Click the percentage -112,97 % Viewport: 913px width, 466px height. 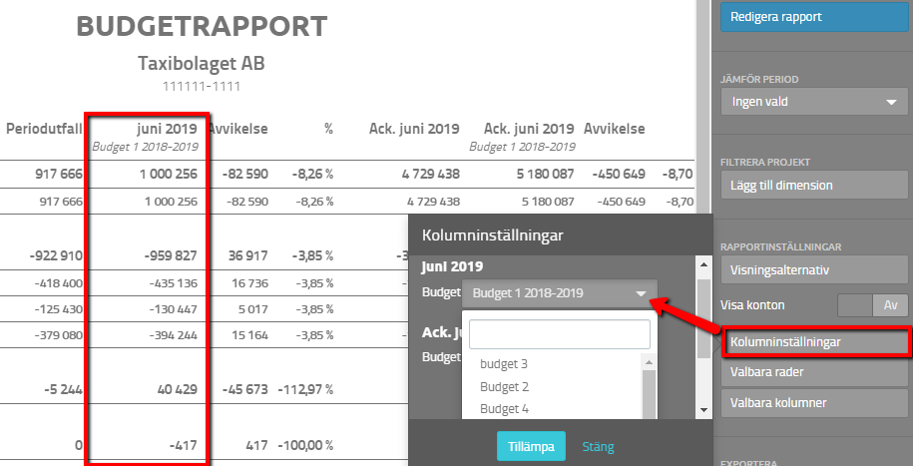[x=305, y=390]
